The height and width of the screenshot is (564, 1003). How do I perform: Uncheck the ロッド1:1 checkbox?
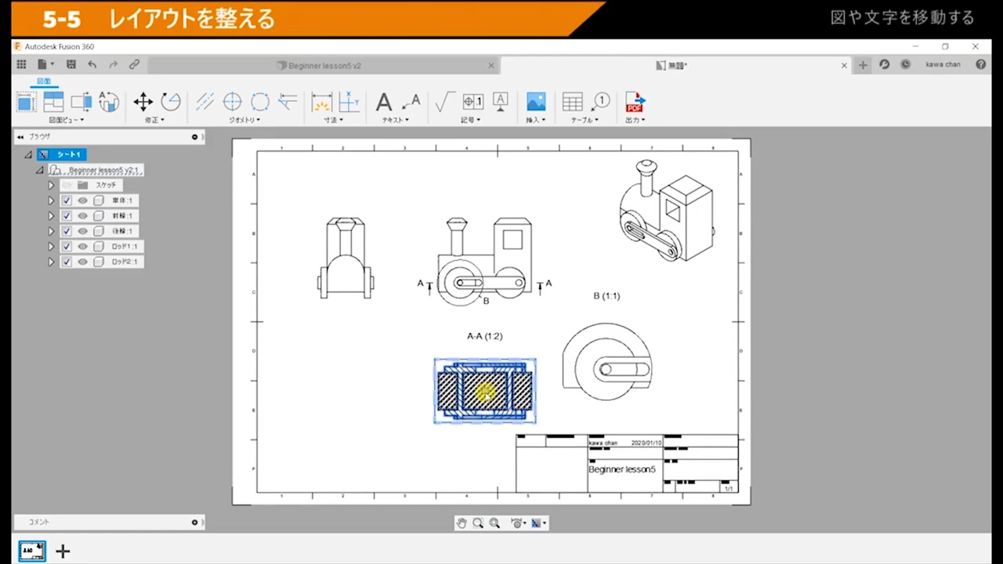[x=67, y=247]
